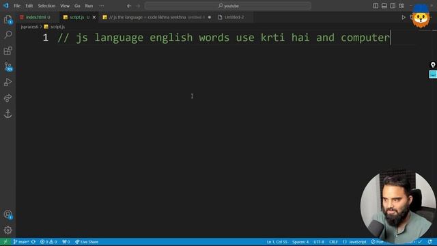437x246 pixels.
Task: Go back using the left arrow
Action: point(129,6)
